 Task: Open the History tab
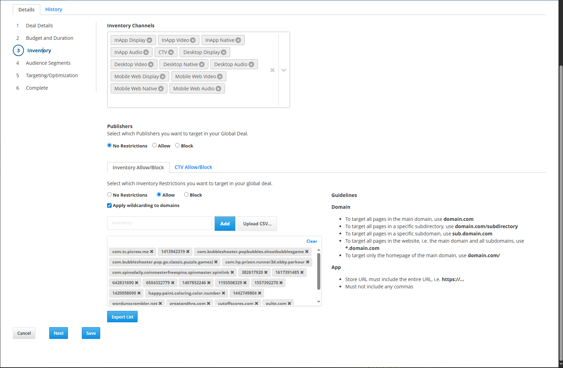coord(54,9)
